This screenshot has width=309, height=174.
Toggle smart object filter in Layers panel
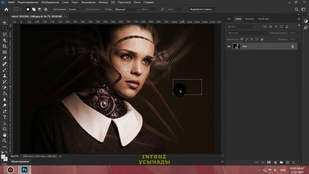coord(287,27)
